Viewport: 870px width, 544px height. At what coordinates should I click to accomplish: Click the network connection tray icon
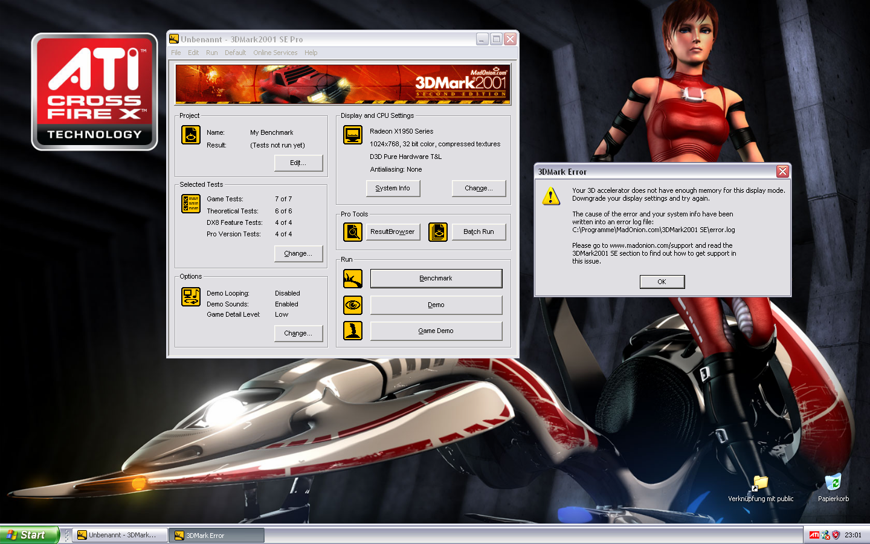point(825,535)
